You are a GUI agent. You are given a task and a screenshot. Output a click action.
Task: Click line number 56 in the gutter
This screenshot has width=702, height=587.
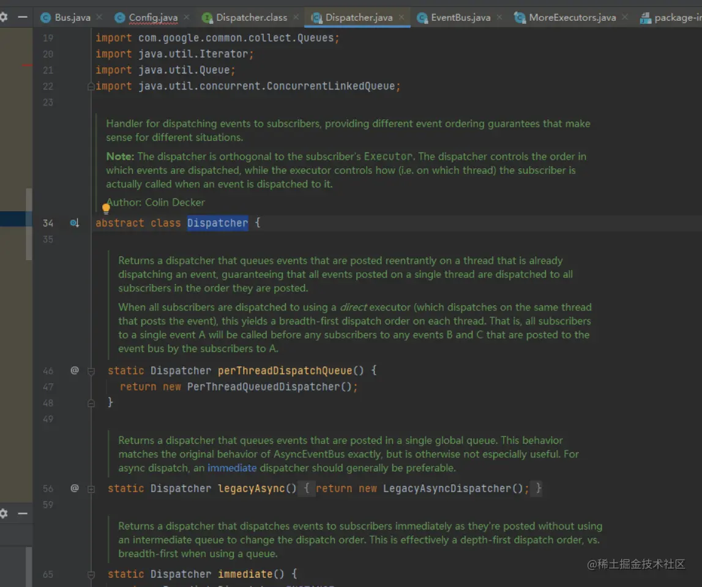tap(48, 488)
